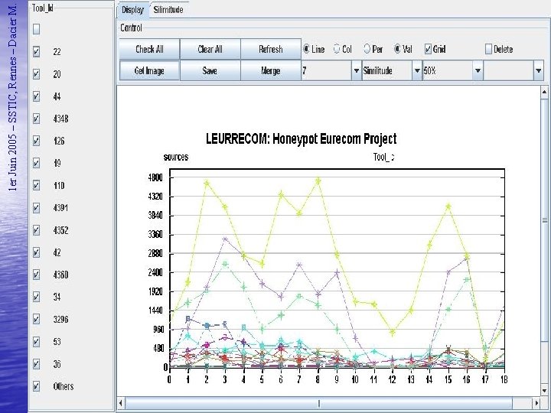
Task: Uncheck the Others checkbox
Action: point(36,386)
